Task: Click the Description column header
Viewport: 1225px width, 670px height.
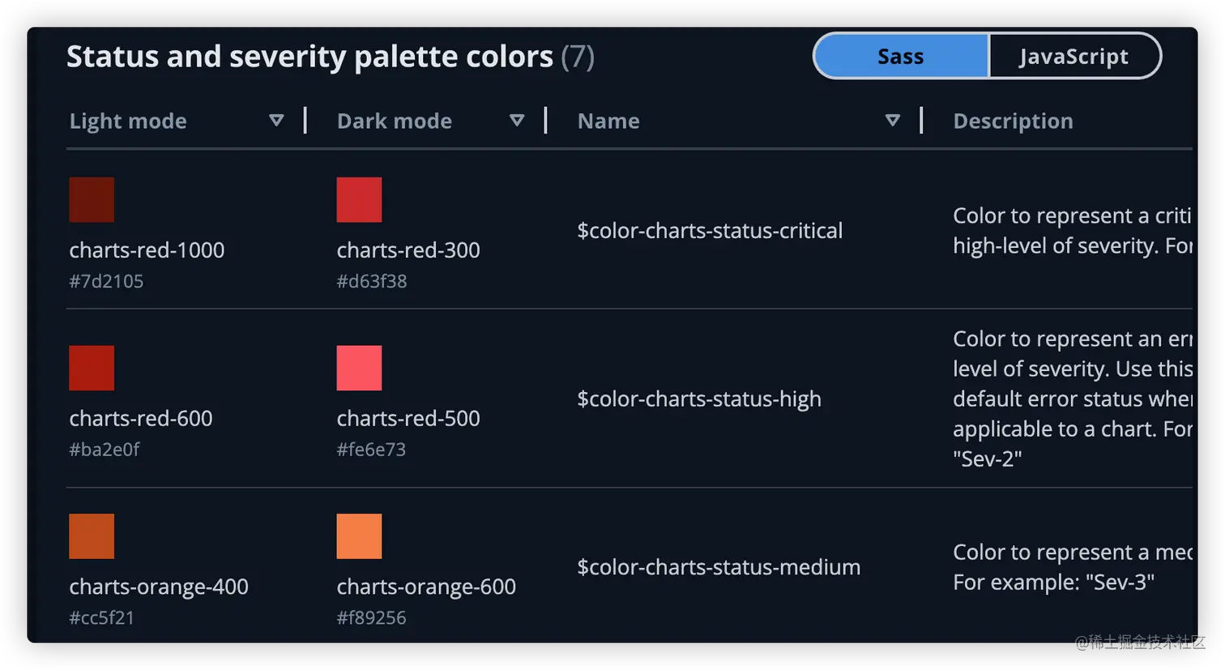Action: click(1013, 122)
